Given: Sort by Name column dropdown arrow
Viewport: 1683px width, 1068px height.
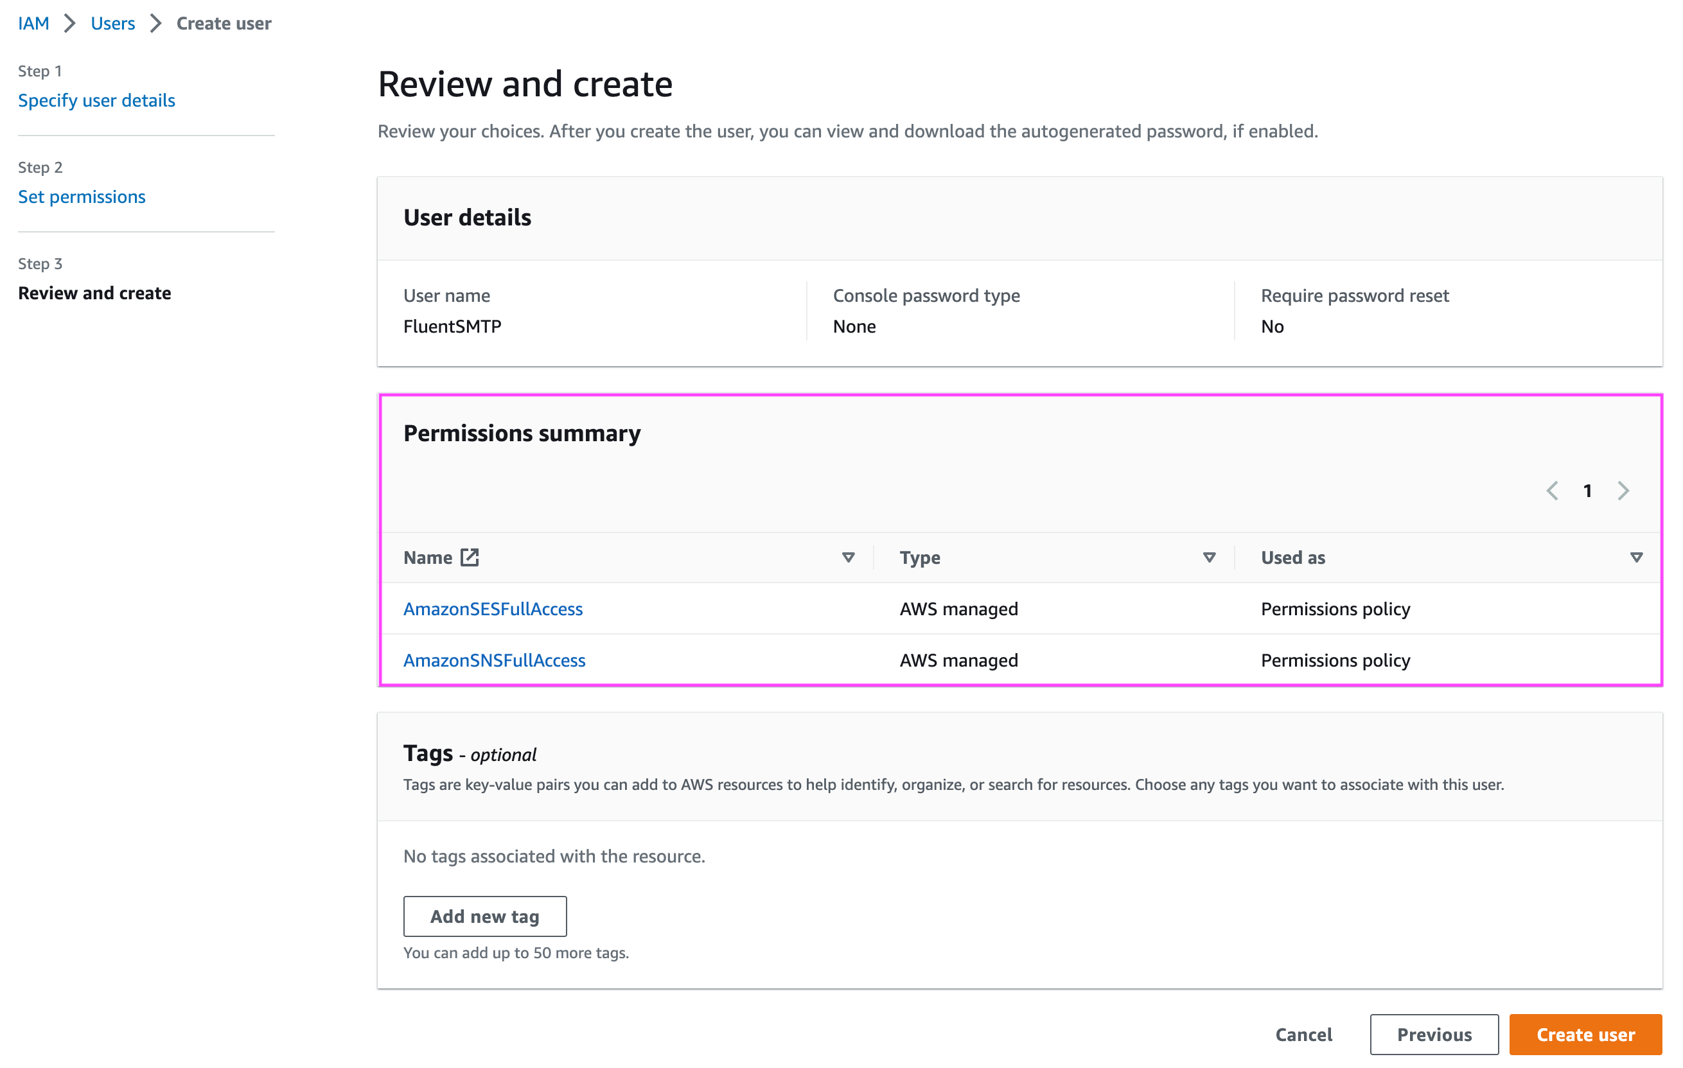Looking at the screenshot, I should point(848,557).
